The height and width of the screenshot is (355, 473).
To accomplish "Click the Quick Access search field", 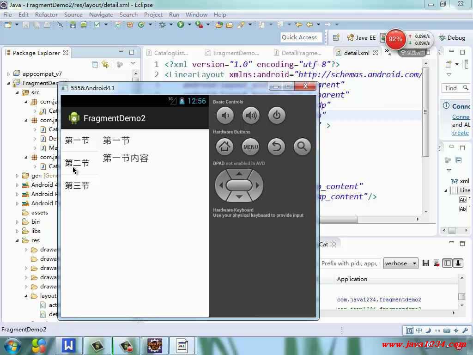I will (301, 37).
